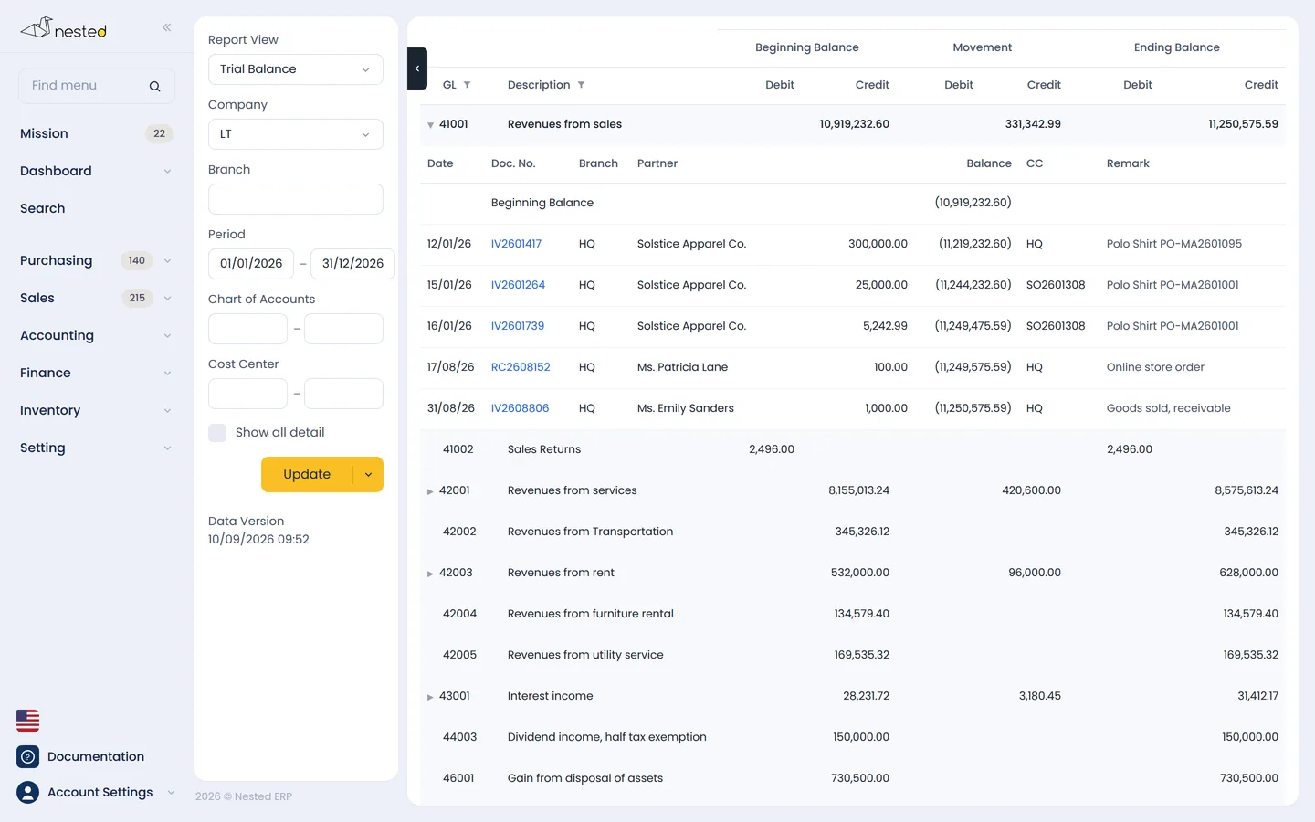Select the 41002 Sales Returns row
1315x822 pixels.
pyautogui.click(x=853, y=449)
